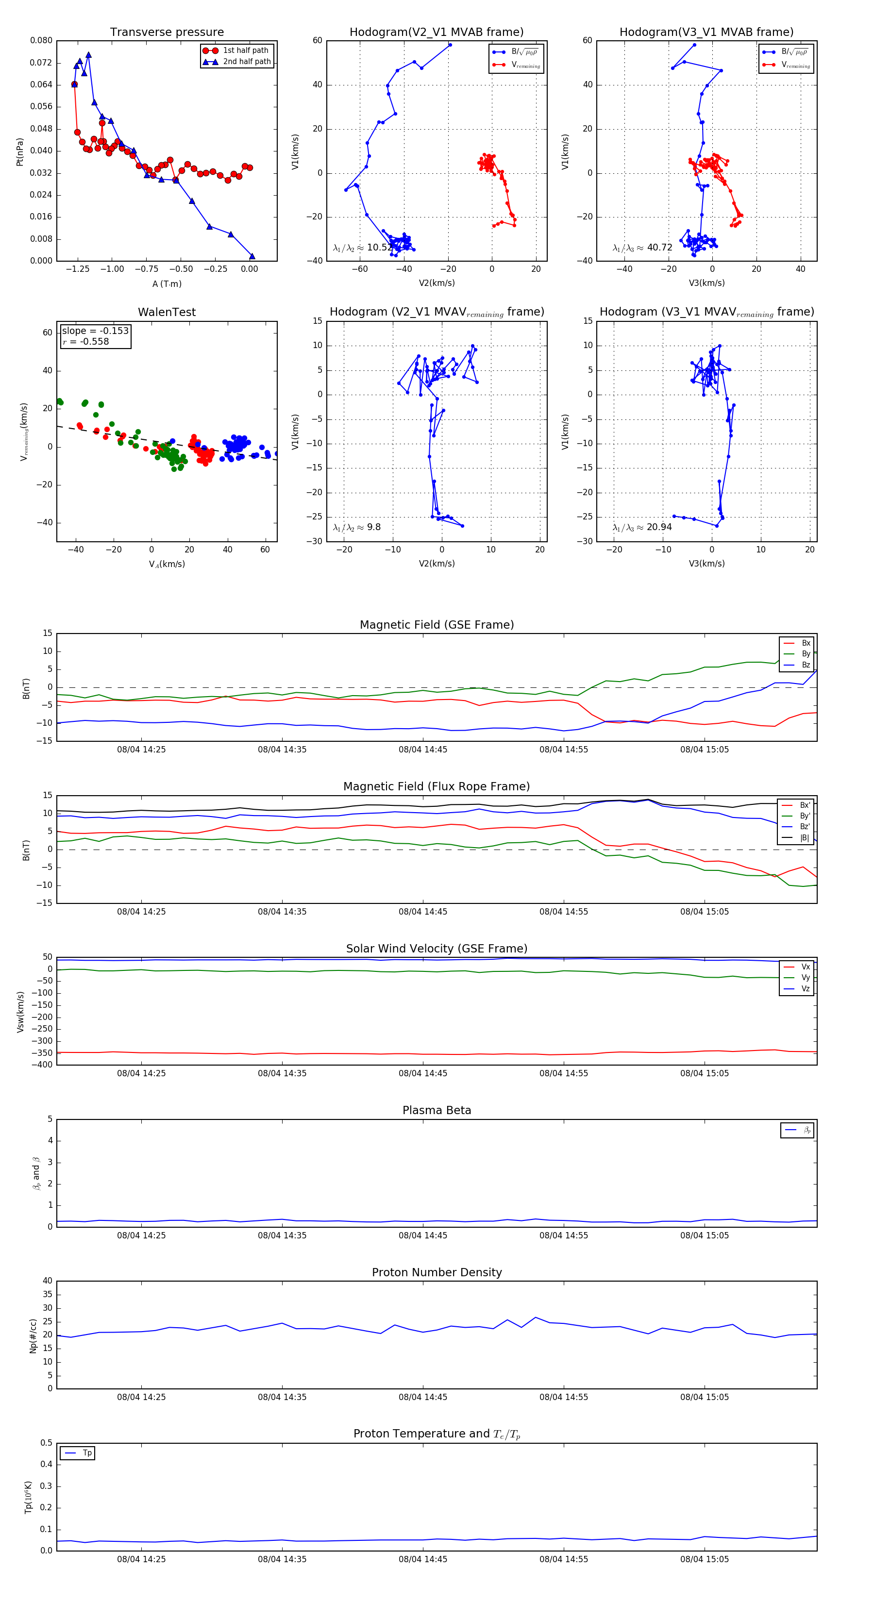874x1602 pixels.
Task: Select the βp legend entry in Plasma Beta
Action: pyautogui.click(x=798, y=1130)
